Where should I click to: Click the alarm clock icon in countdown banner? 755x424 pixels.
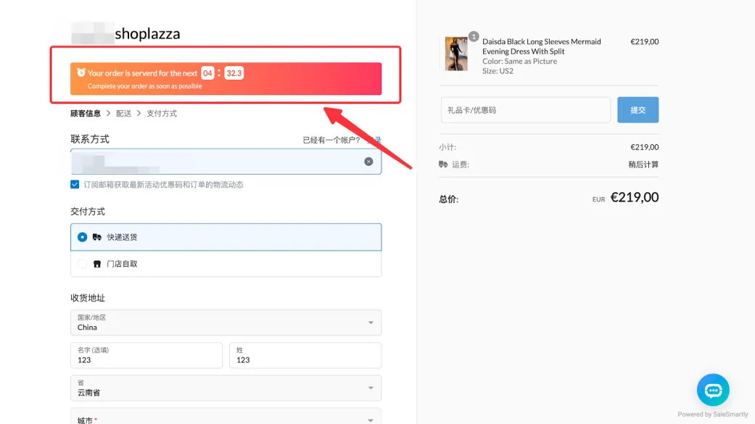click(x=81, y=72)
